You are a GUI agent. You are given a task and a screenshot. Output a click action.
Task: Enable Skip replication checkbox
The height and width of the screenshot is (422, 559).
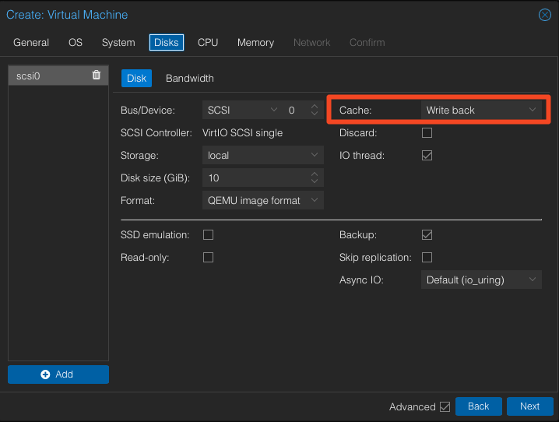point(427,257)
